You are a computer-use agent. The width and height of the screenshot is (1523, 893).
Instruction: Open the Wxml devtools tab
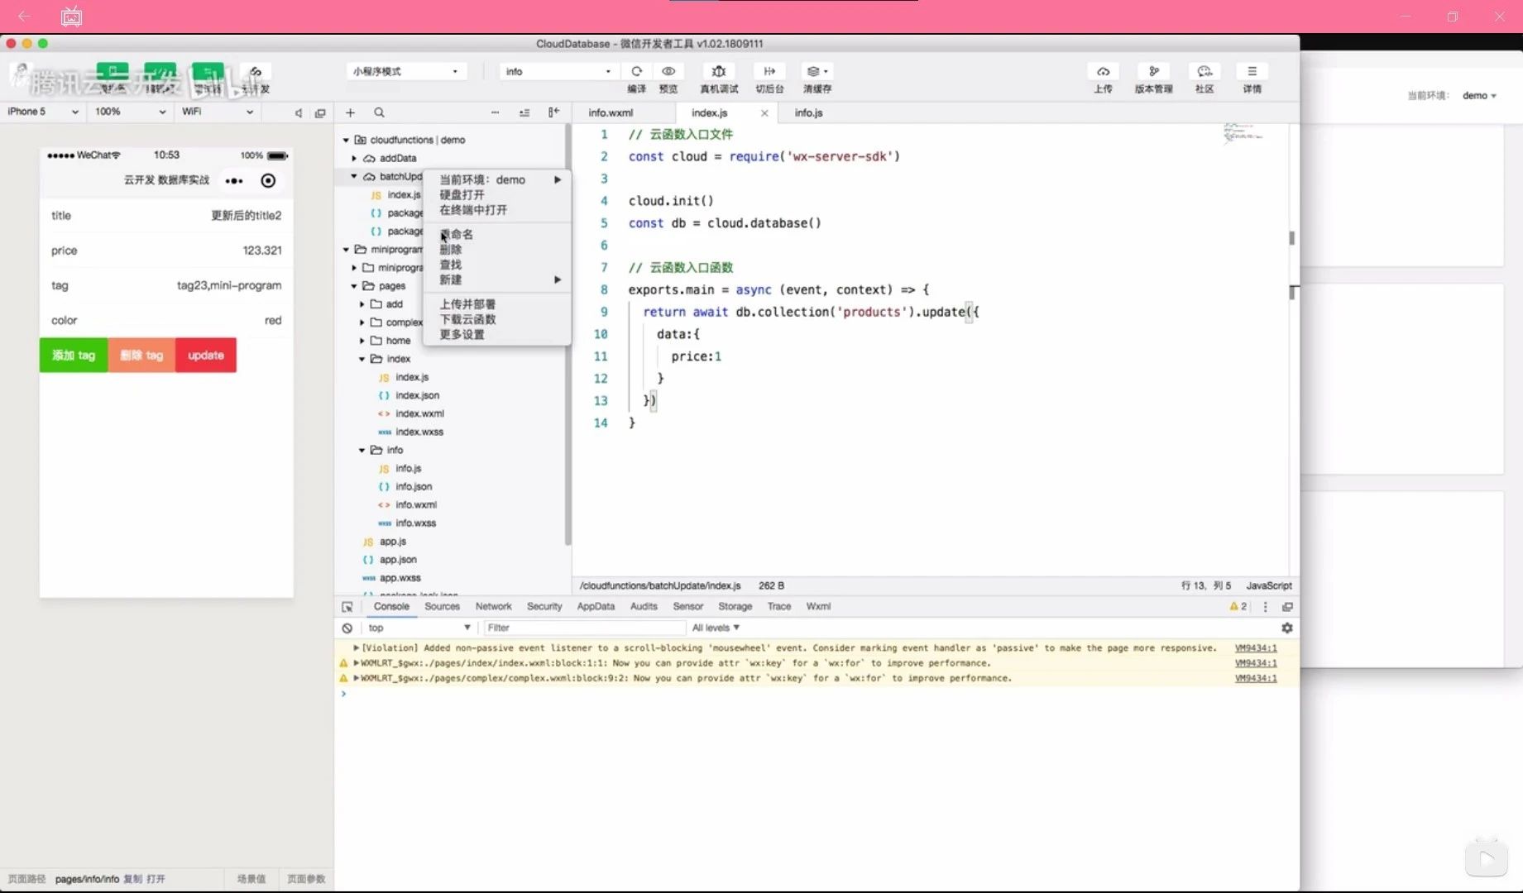click(x=818, y=606)
